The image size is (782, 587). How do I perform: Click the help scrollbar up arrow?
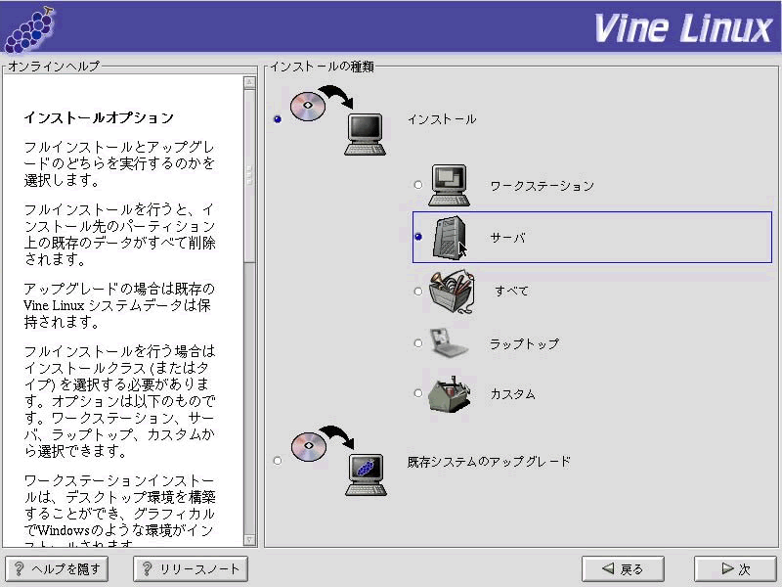pyautogui.click(x=250, y=82)
